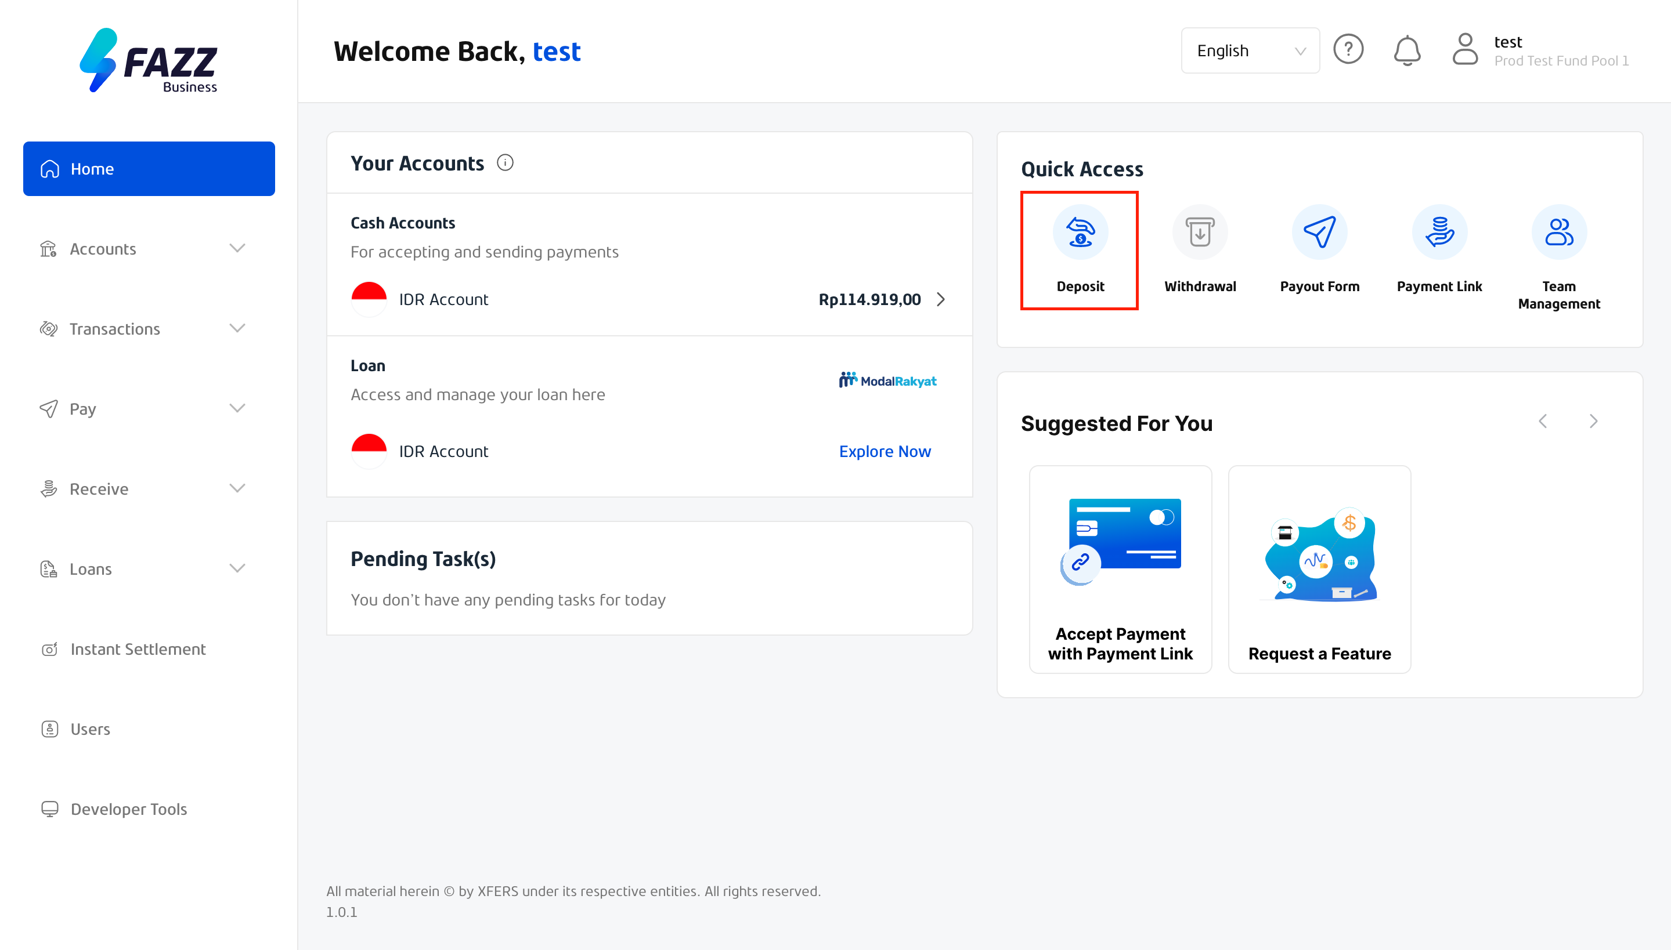Click the help question mark icon
The image size is (1671, 950).
(1348, 49)
